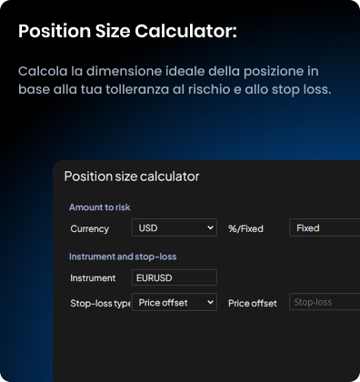Select the Fixed text in the selector box
This screenshot has height=382, width=360.
tap(308, 227)
